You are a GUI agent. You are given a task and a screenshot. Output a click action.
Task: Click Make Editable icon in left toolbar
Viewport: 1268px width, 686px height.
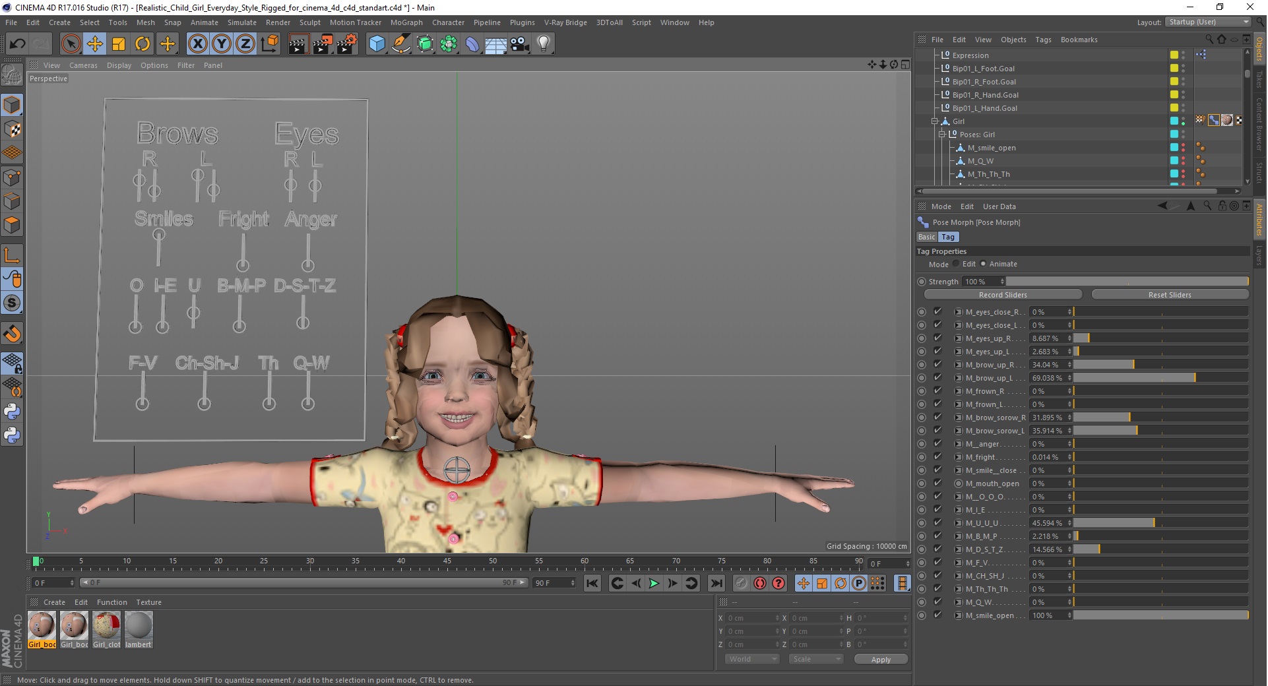point(12,76)
